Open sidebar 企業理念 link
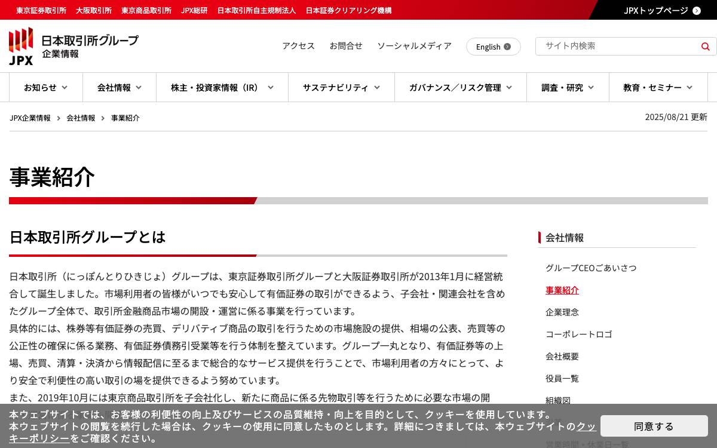 coord(562,312)
